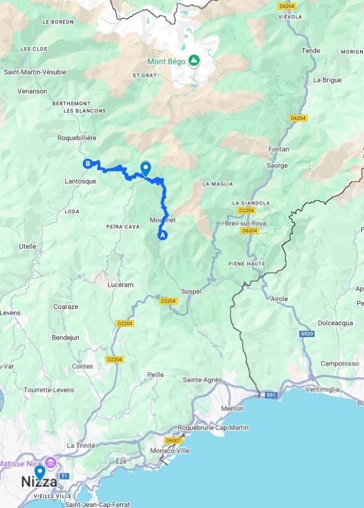Open the Mont Bégo mountain icon
Viewport: 364px width, 508px height.
point(194,60)
